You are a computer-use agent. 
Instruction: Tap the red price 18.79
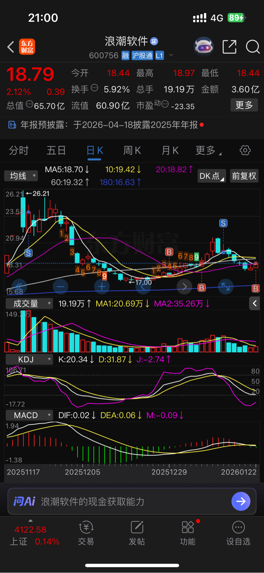click(30, 74)
